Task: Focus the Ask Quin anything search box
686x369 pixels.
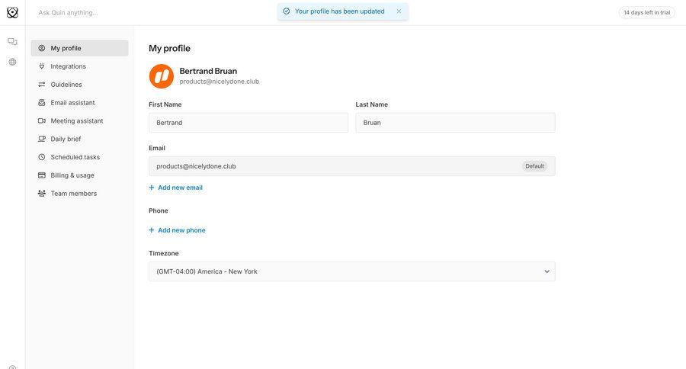Action: click(x=152, y=12)
